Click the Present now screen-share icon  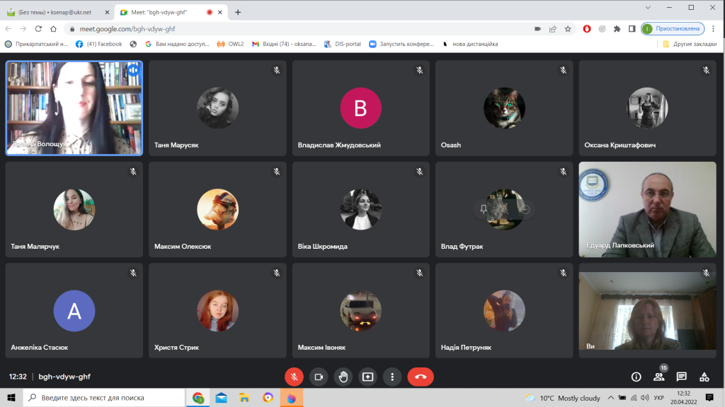tap(367, 377)
